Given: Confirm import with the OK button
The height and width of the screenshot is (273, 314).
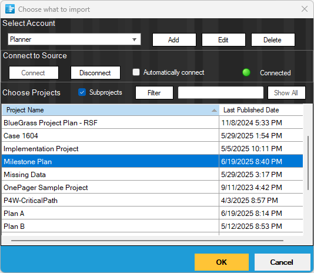Looking at the screenshot, I should coord(222,262).
